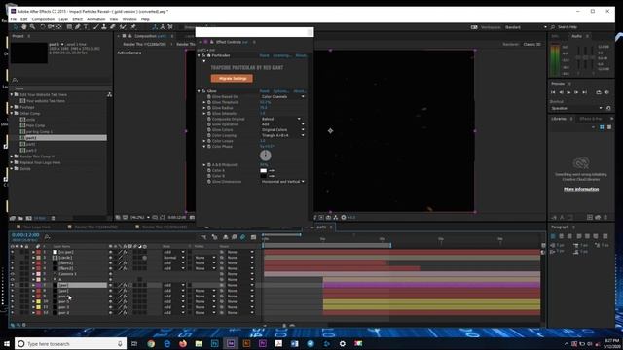The image size is (623, 350).
Task: Open Google Chrome from the taskbar
Action: (x=151, y=343)
